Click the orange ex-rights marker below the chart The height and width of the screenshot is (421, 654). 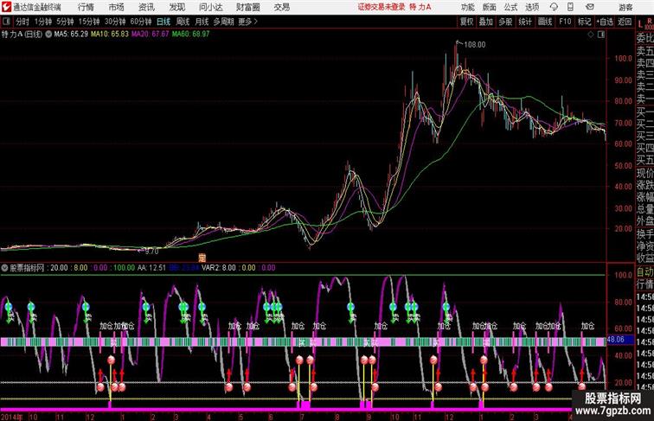(202, 258)
